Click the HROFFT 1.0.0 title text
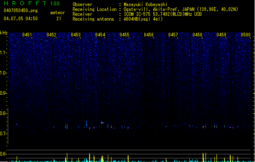Image resolution: width=255 pixels, height=162 pixels. [x=32, y=3]
